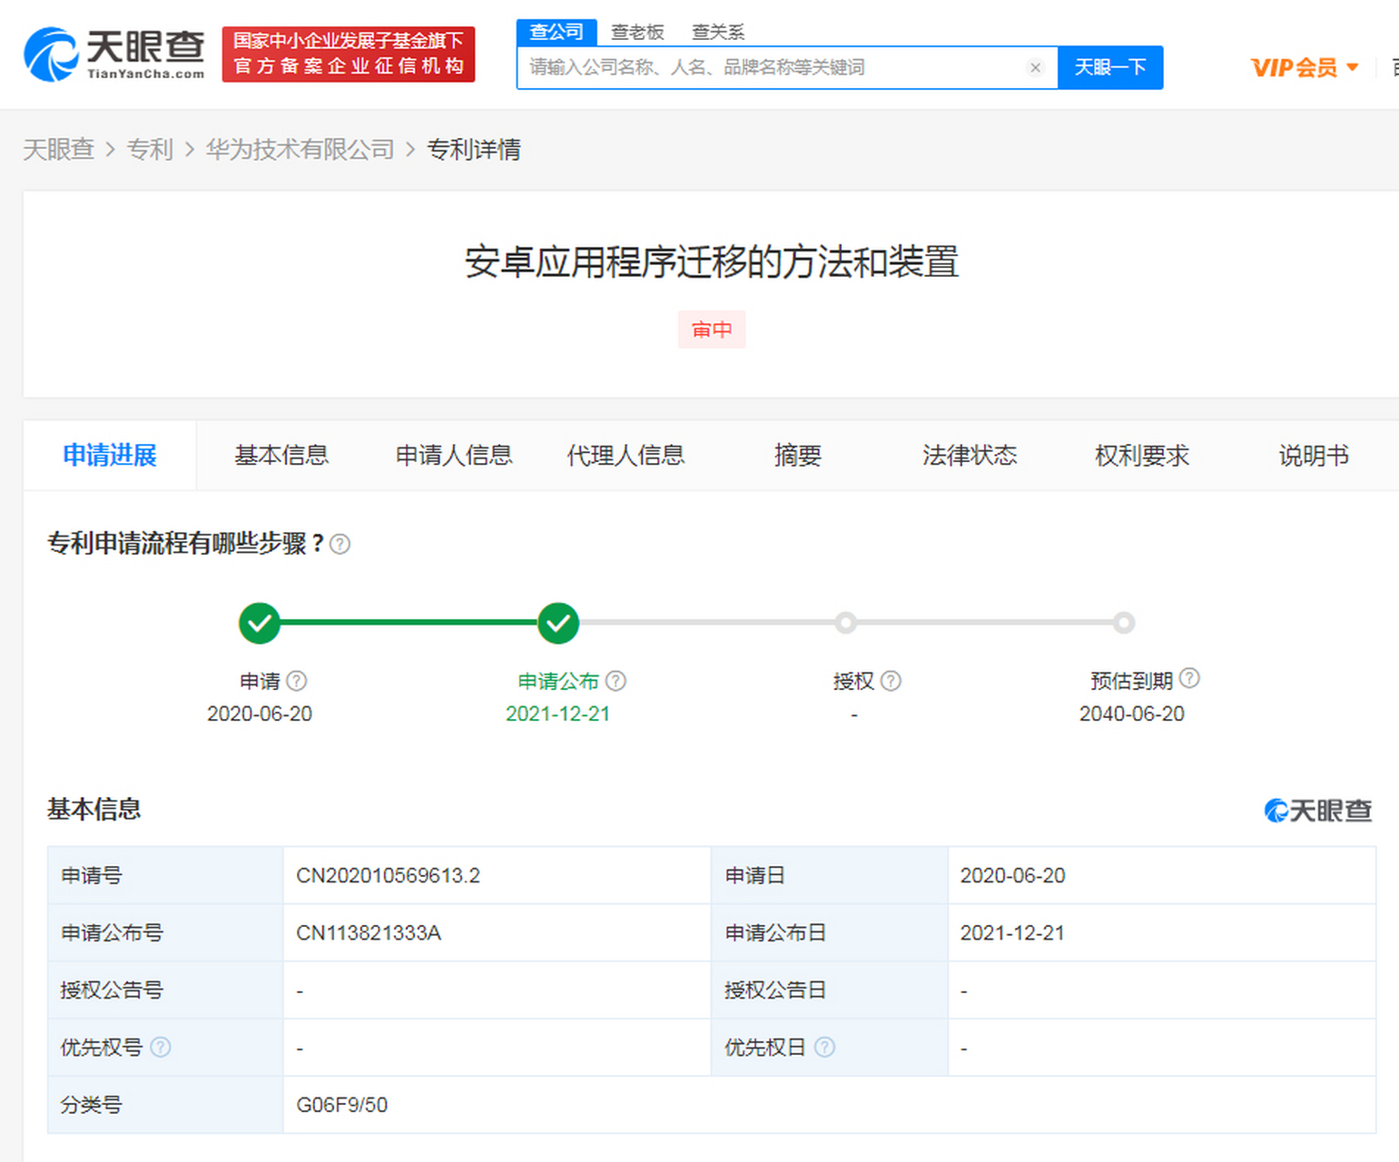The width and height of the screenshot is (1399, 1162).
Task: Select the 查公司 search tab
Action: (557, 33)
